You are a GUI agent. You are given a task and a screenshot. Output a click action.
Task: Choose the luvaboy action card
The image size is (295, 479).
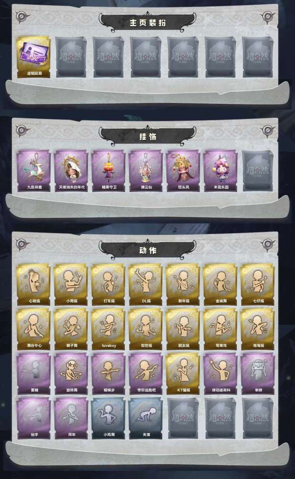coord(108,329)
